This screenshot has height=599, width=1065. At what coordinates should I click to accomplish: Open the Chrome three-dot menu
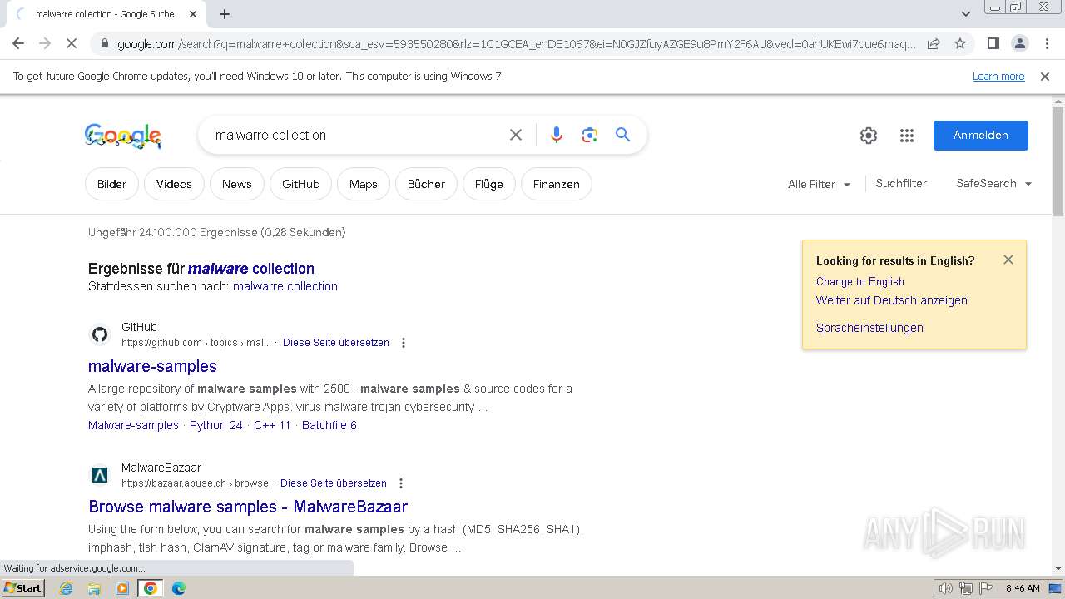tap(1046, 43)
